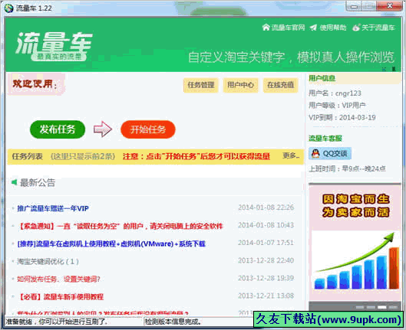Click date 2013-12-28 19:39
The image size is (406, 330).
click(x=266, y=278)
